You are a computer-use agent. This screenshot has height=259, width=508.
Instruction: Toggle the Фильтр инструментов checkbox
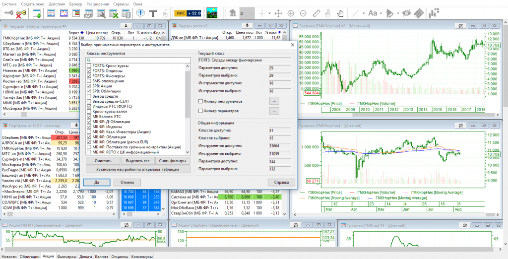pos(200,101)
